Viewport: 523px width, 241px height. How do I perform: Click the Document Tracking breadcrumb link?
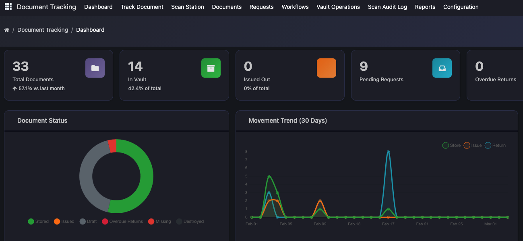point(43,29)
